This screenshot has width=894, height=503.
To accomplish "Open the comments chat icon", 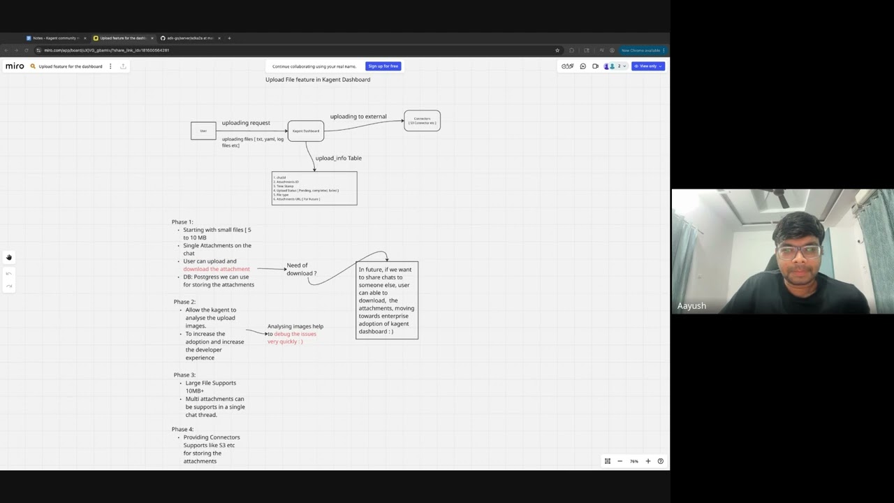I will [x=583, y=66].
